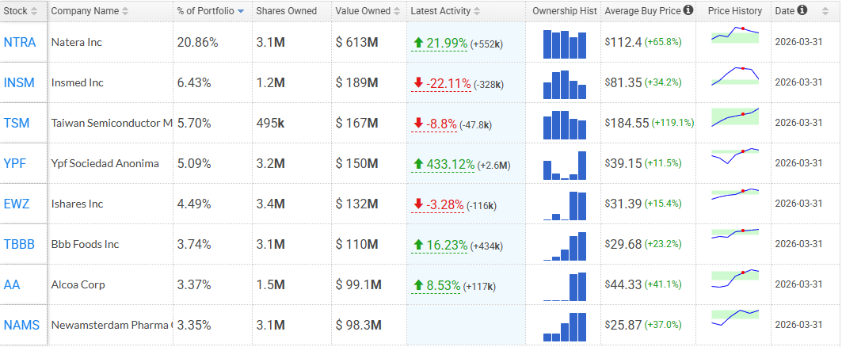Open NAMS ownership history bar chart
The width and height of the screenshot is (842, 347).
coord(565,326)
